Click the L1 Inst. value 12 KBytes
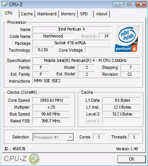This screenshot has width=148, height=166. (121, 107)
